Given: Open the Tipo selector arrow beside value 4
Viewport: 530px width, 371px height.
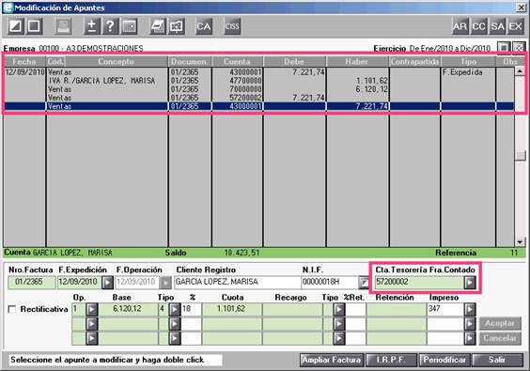Looking at the screenshot, I should (175, 309).
